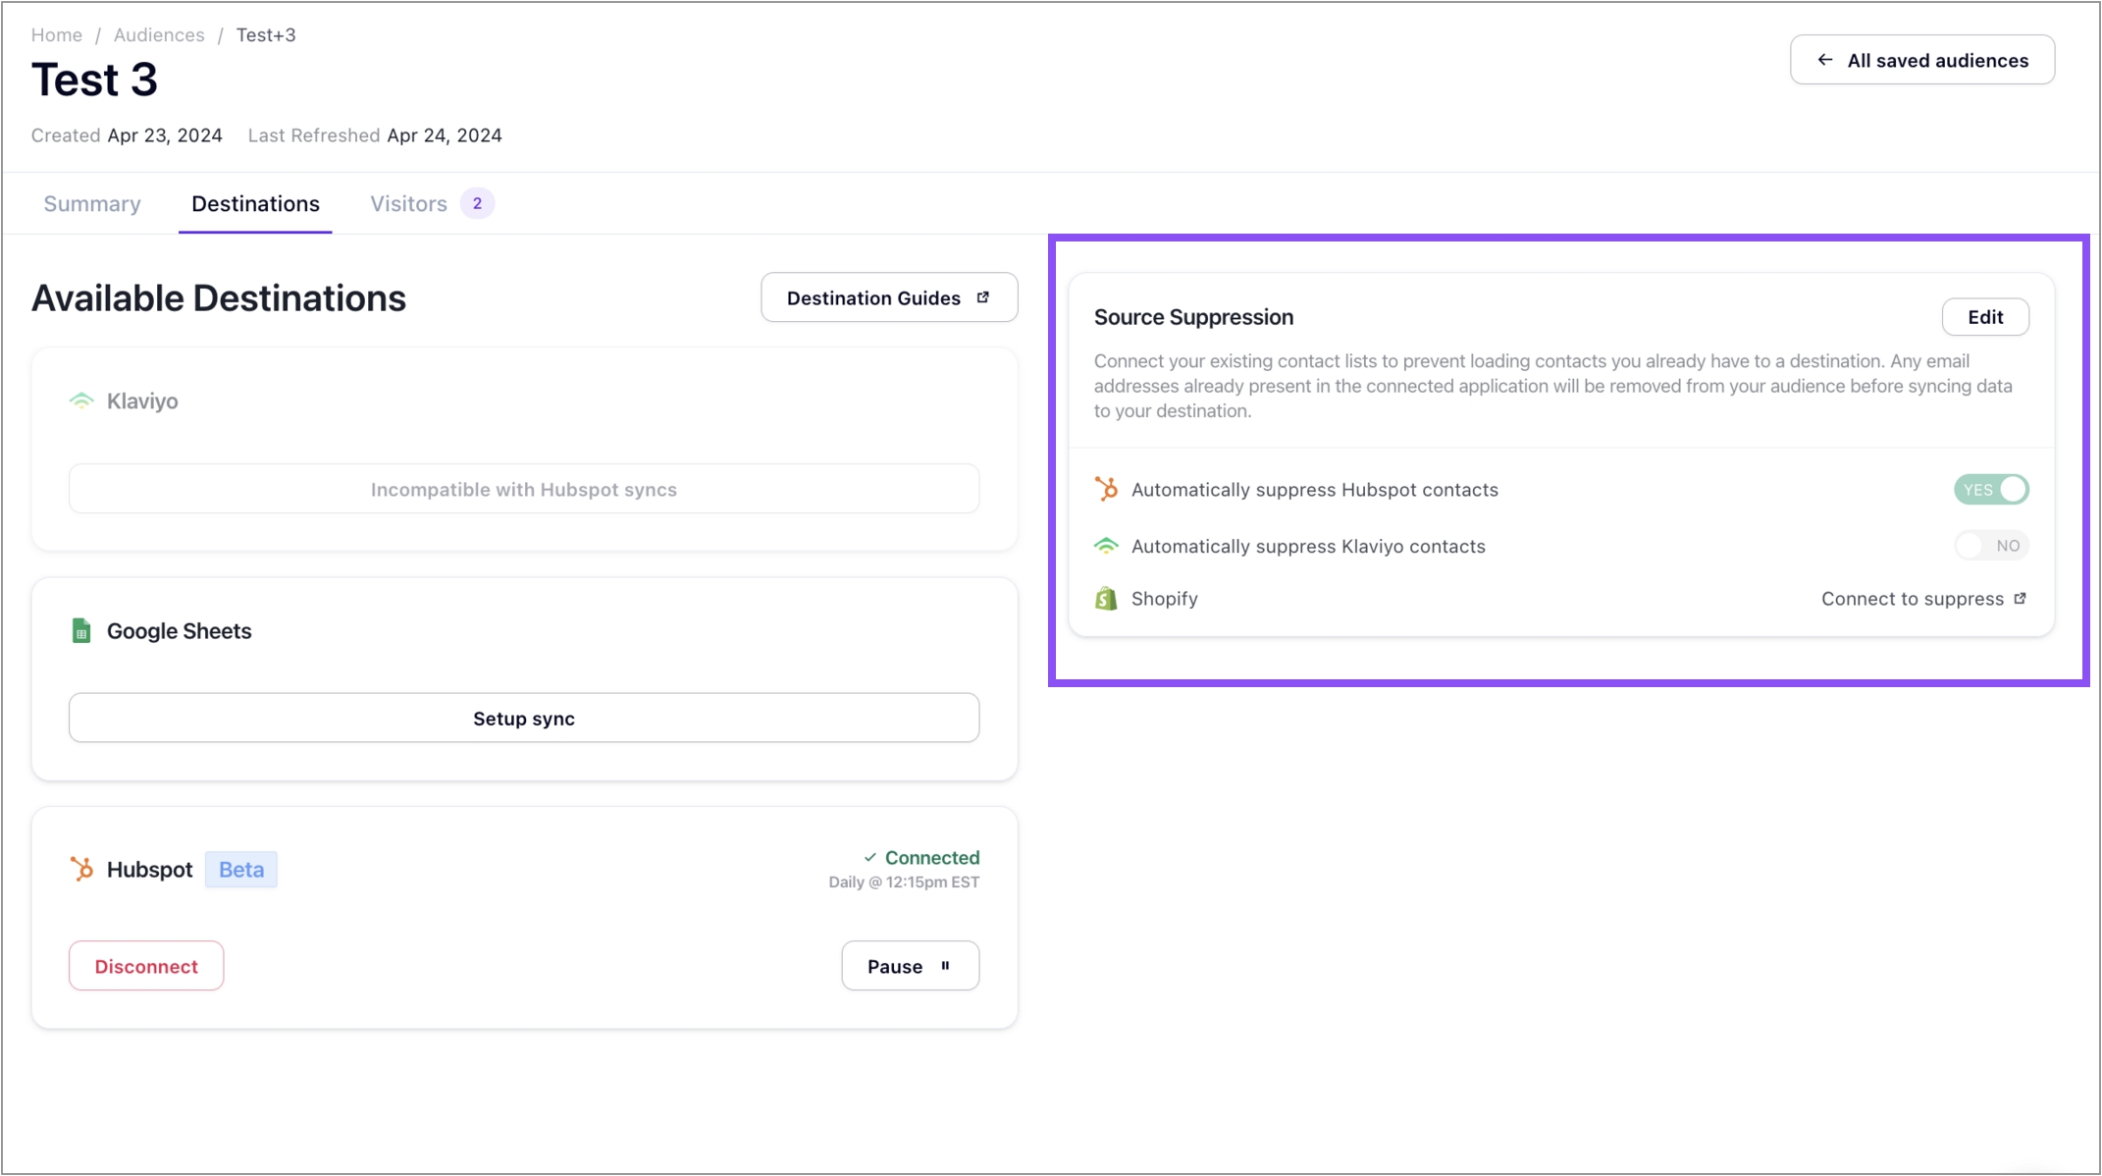Open the Visitors tab
Image resolution: width=2102 pixels, height=1176 pixels.
tap(409, 203)
